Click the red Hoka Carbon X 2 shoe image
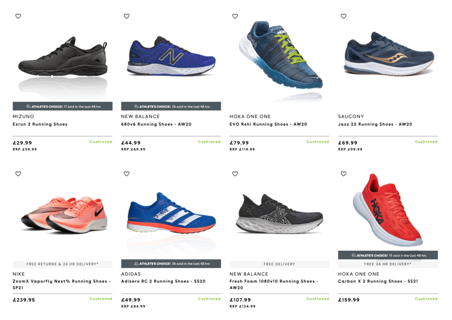The image size is (452, 320). pyautogui.click(x=388, y=210)
